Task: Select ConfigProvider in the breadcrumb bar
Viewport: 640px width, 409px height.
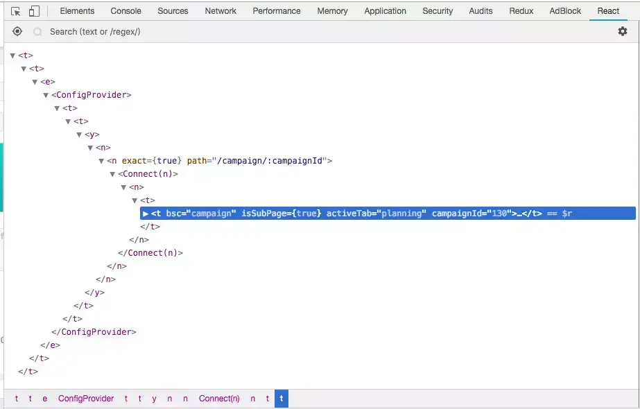Action: tap(86, 399)
